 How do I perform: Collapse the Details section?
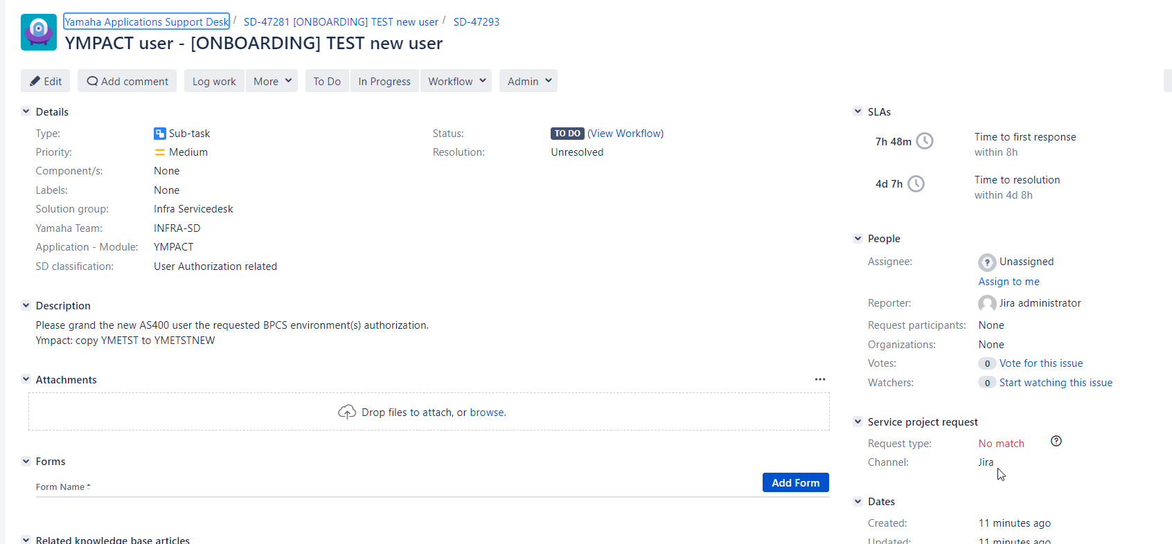(x=26, y=111)
